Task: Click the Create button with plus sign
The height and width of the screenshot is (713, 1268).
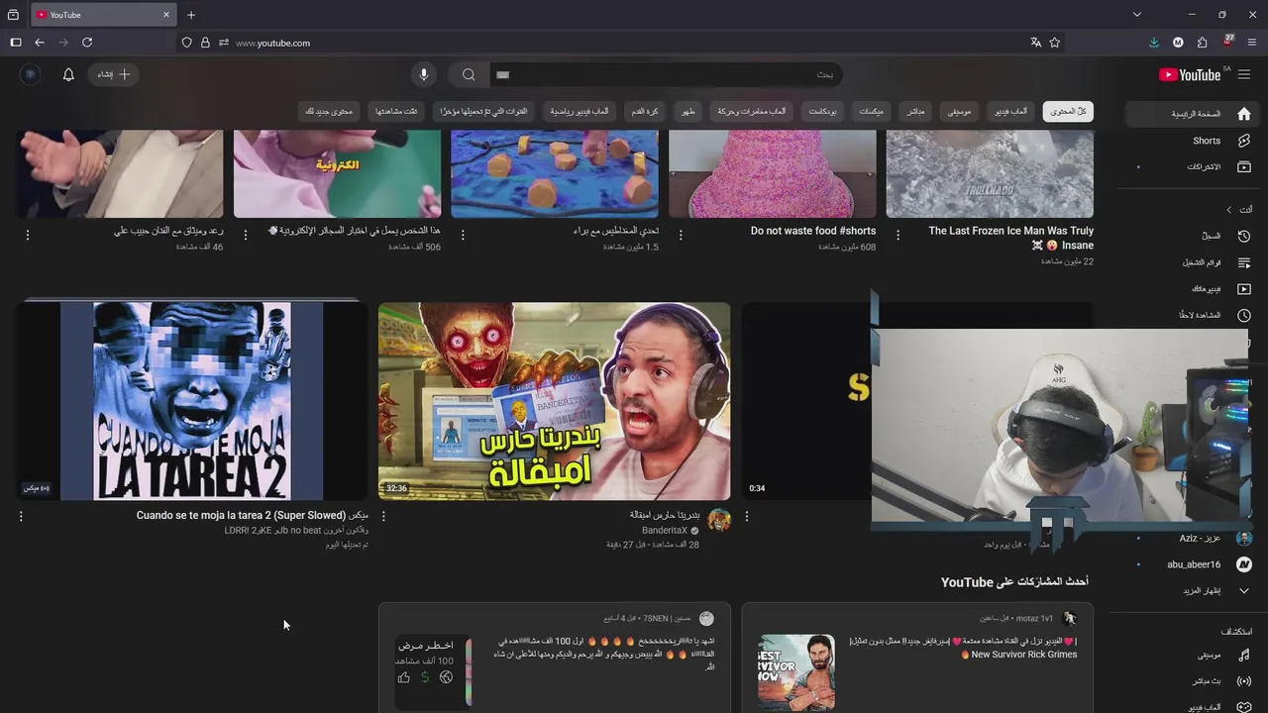Action: tap(114, 74)
